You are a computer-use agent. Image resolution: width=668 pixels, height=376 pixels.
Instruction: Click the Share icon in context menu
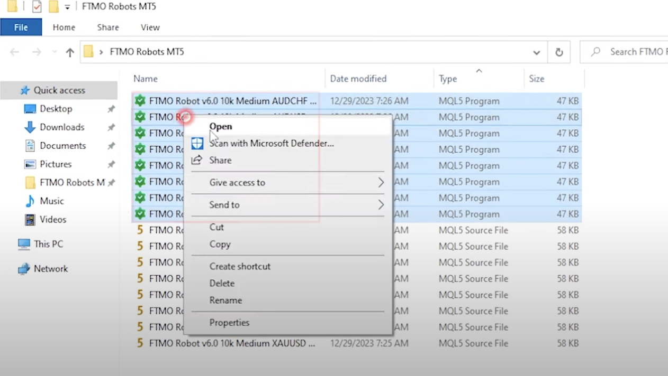(197, 160)
